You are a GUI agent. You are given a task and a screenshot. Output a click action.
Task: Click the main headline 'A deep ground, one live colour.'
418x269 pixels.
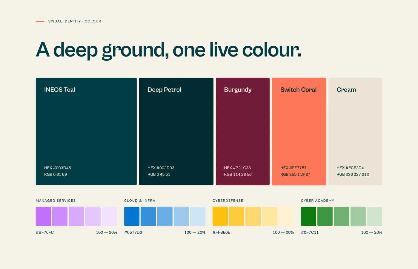coord(169,50)
